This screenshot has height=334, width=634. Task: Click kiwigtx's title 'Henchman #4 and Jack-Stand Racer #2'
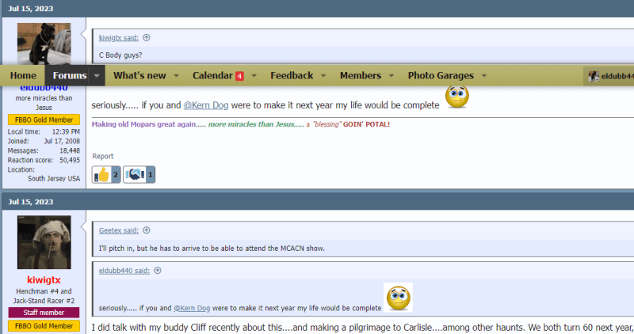click(44, 296)
